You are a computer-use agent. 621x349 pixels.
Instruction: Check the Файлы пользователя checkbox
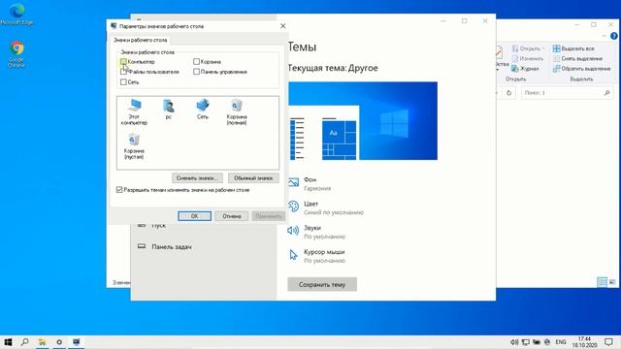(123, 72)
